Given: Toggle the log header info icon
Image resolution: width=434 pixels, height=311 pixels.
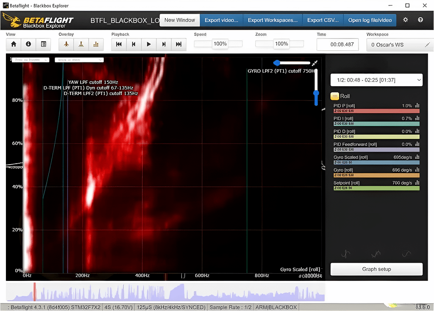Looking at the screenshot, I should click(28, 44).
